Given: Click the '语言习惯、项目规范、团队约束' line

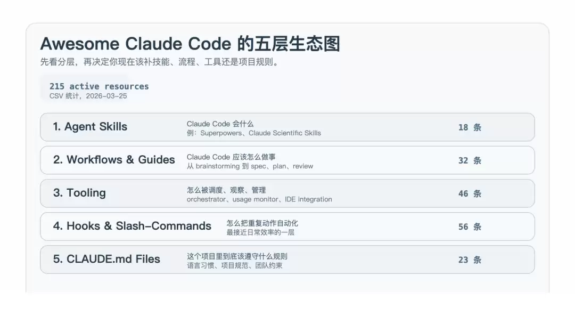Looking at the screenshot, I should (x=235, y=265).
